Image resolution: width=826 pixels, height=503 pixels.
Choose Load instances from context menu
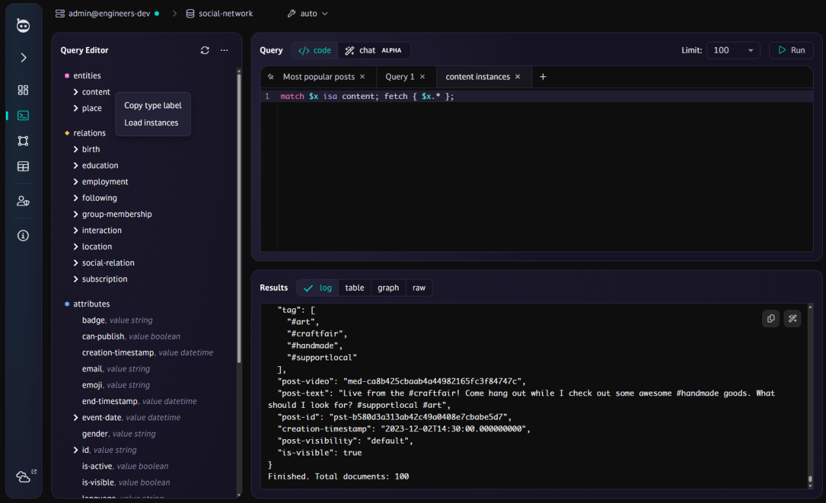click(151, 122)
